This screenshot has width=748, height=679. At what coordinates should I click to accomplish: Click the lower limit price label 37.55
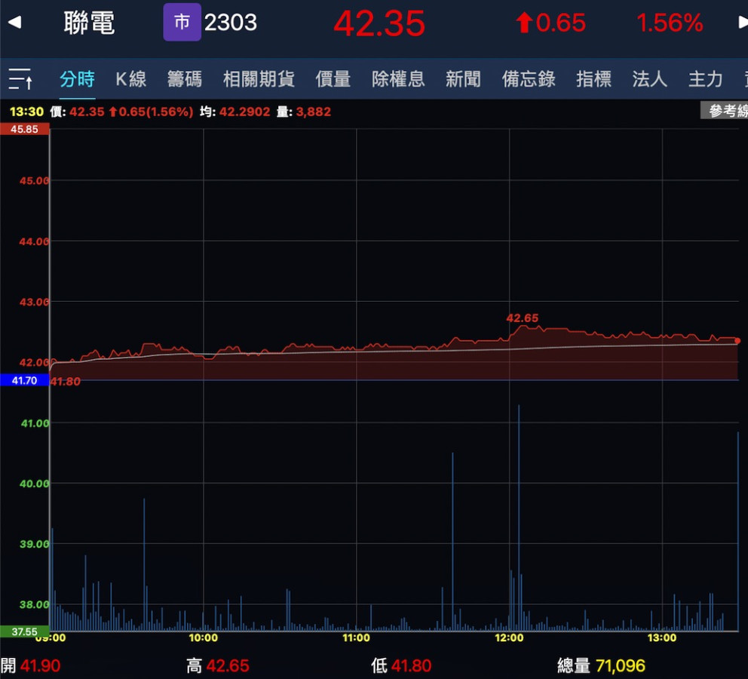[24, 631]
